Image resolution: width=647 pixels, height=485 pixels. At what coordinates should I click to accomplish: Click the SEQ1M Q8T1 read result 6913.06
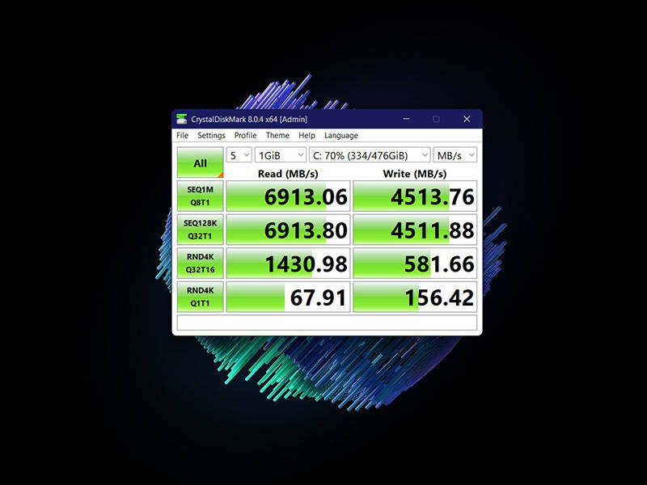(288, 196)
